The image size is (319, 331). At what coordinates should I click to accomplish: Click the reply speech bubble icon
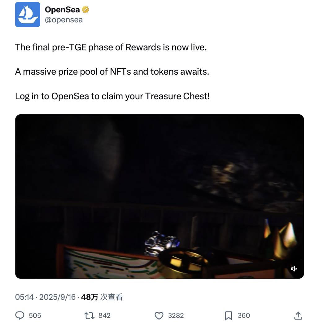20,316
